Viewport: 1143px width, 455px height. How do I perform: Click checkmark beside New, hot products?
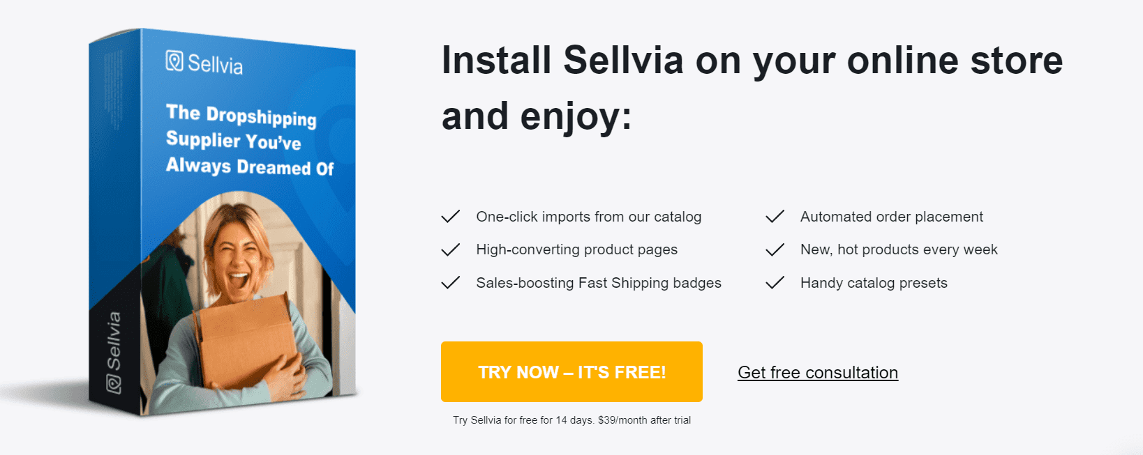click(x=775, y=249)
